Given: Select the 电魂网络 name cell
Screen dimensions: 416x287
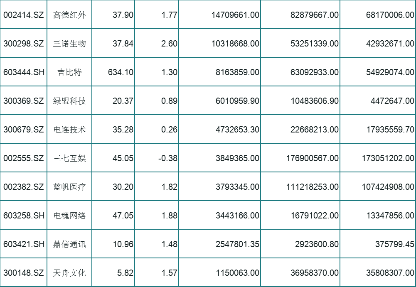Looking at the screenshot, I should pyautogui.click(x=69, y=215).
